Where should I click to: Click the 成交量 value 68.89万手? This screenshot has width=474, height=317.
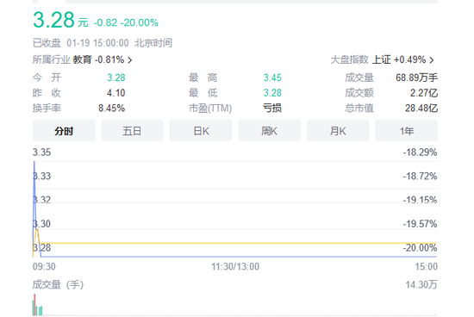(416, 78)
